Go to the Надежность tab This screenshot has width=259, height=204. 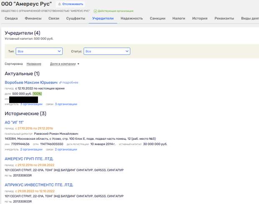pos(132,18)
